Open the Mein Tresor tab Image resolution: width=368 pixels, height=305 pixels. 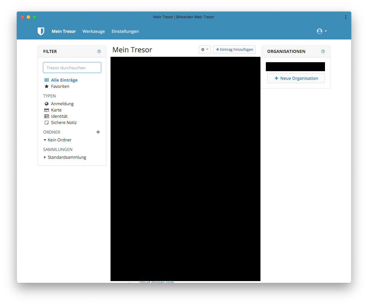pos(64,31)
